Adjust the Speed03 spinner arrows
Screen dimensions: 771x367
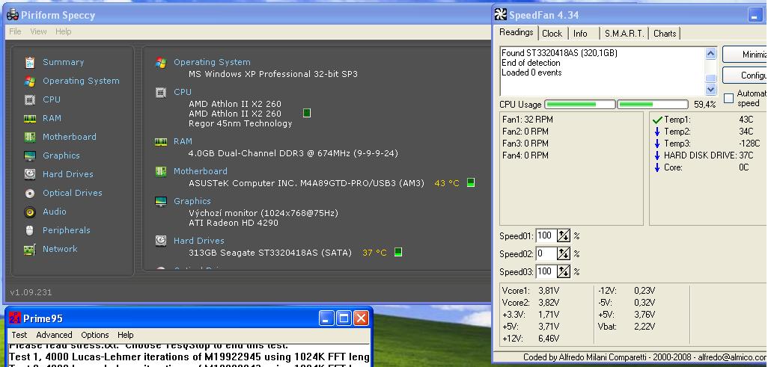coord(564,271)
